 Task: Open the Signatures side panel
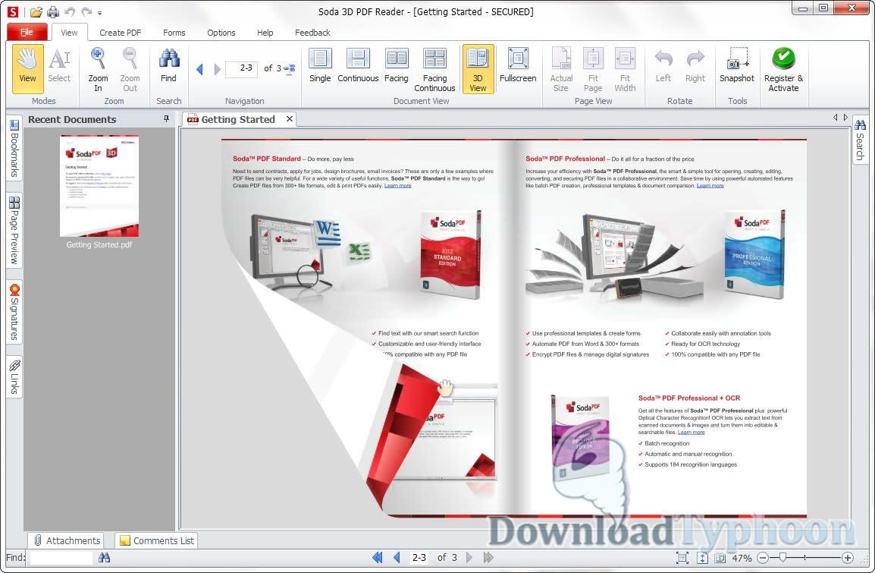point(14,312)
